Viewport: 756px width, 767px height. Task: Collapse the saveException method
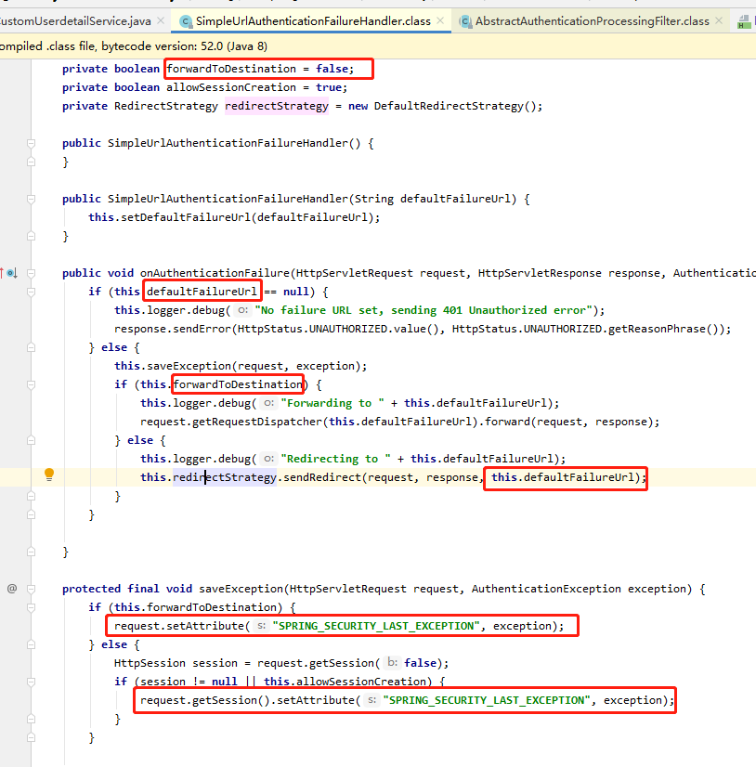31,589
